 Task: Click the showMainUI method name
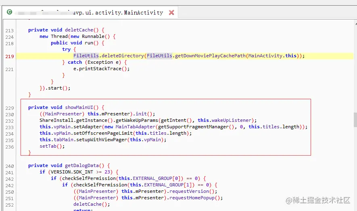tap(79, 107)
